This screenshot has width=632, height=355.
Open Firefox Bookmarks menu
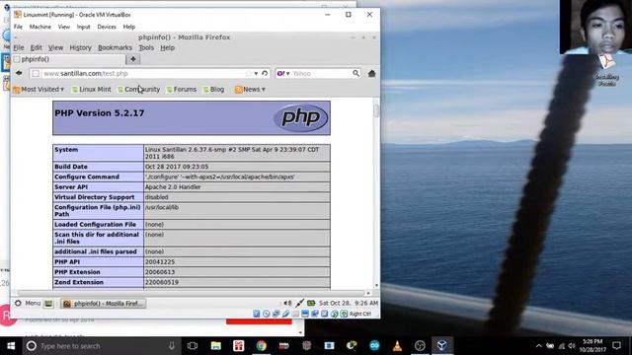click(x=115, y=47)
